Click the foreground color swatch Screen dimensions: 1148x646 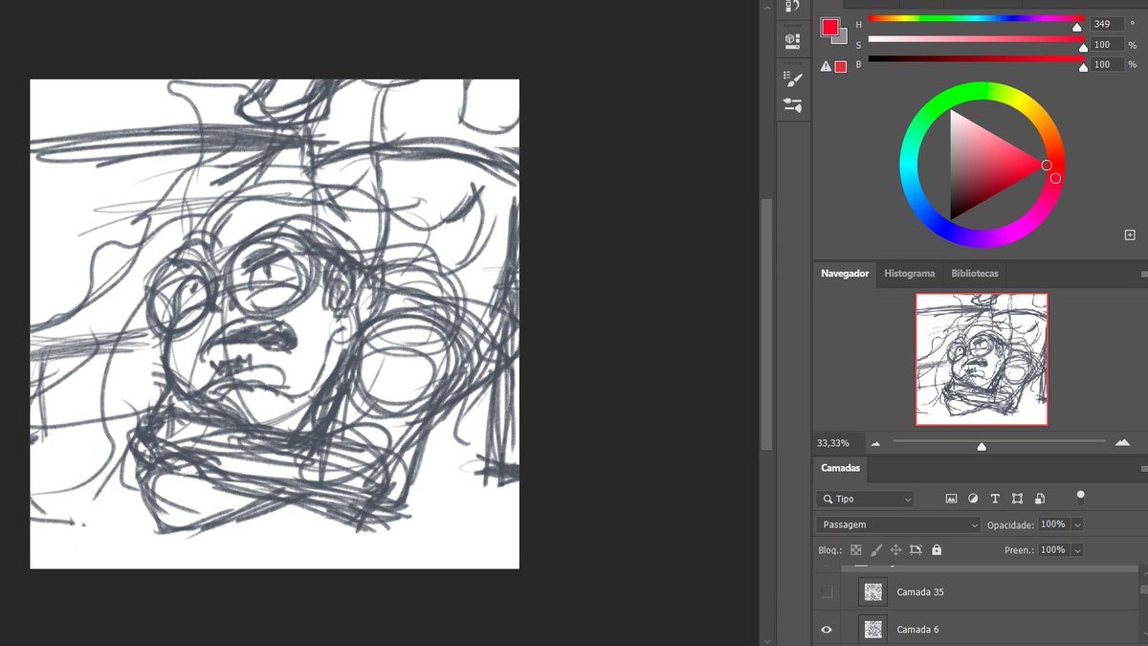(829, 27)
